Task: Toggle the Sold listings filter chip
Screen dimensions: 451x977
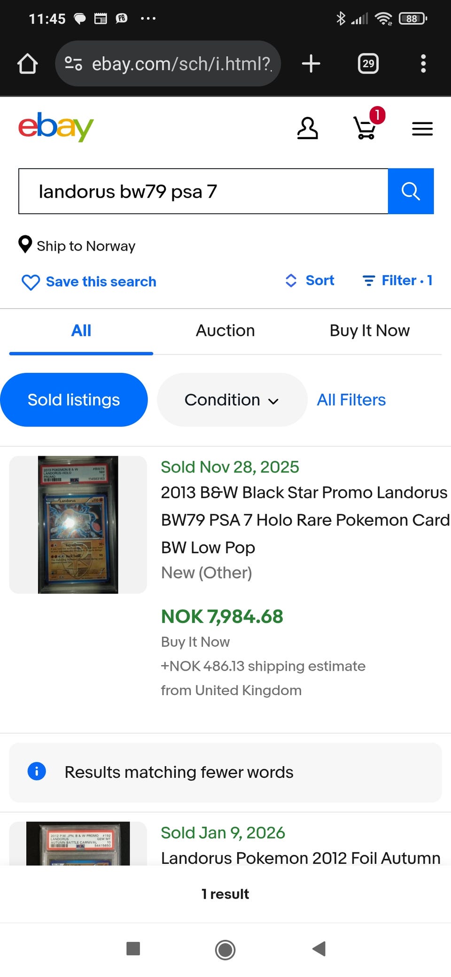Action: 74,400
